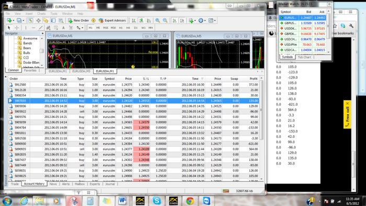
Task: Click the Strategy Tester toolbar icon
Action: (61, 20)
